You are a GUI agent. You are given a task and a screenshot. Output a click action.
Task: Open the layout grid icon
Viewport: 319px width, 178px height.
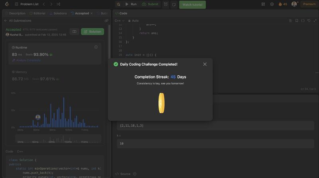(263, 4)
